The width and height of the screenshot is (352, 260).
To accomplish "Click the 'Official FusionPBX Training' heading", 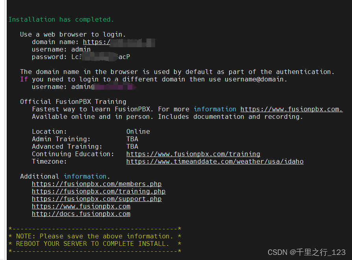I will [73, 101].
